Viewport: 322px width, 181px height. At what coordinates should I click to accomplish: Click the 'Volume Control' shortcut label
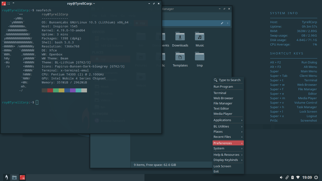click(306, 103)
